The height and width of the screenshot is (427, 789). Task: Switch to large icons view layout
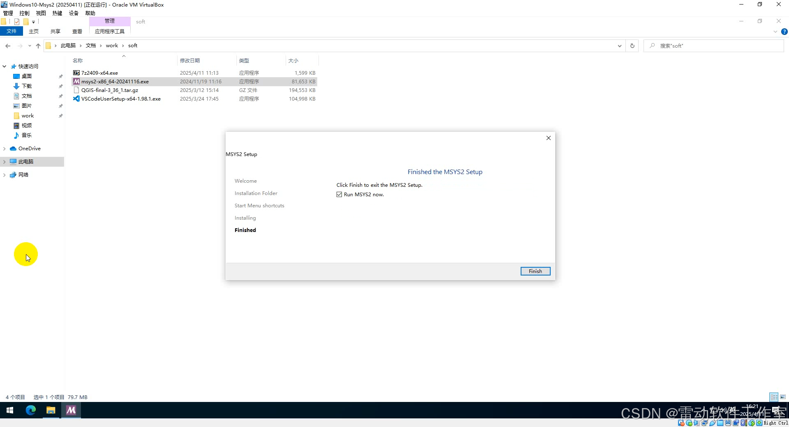pyautogui.click(x=783, y=397)
